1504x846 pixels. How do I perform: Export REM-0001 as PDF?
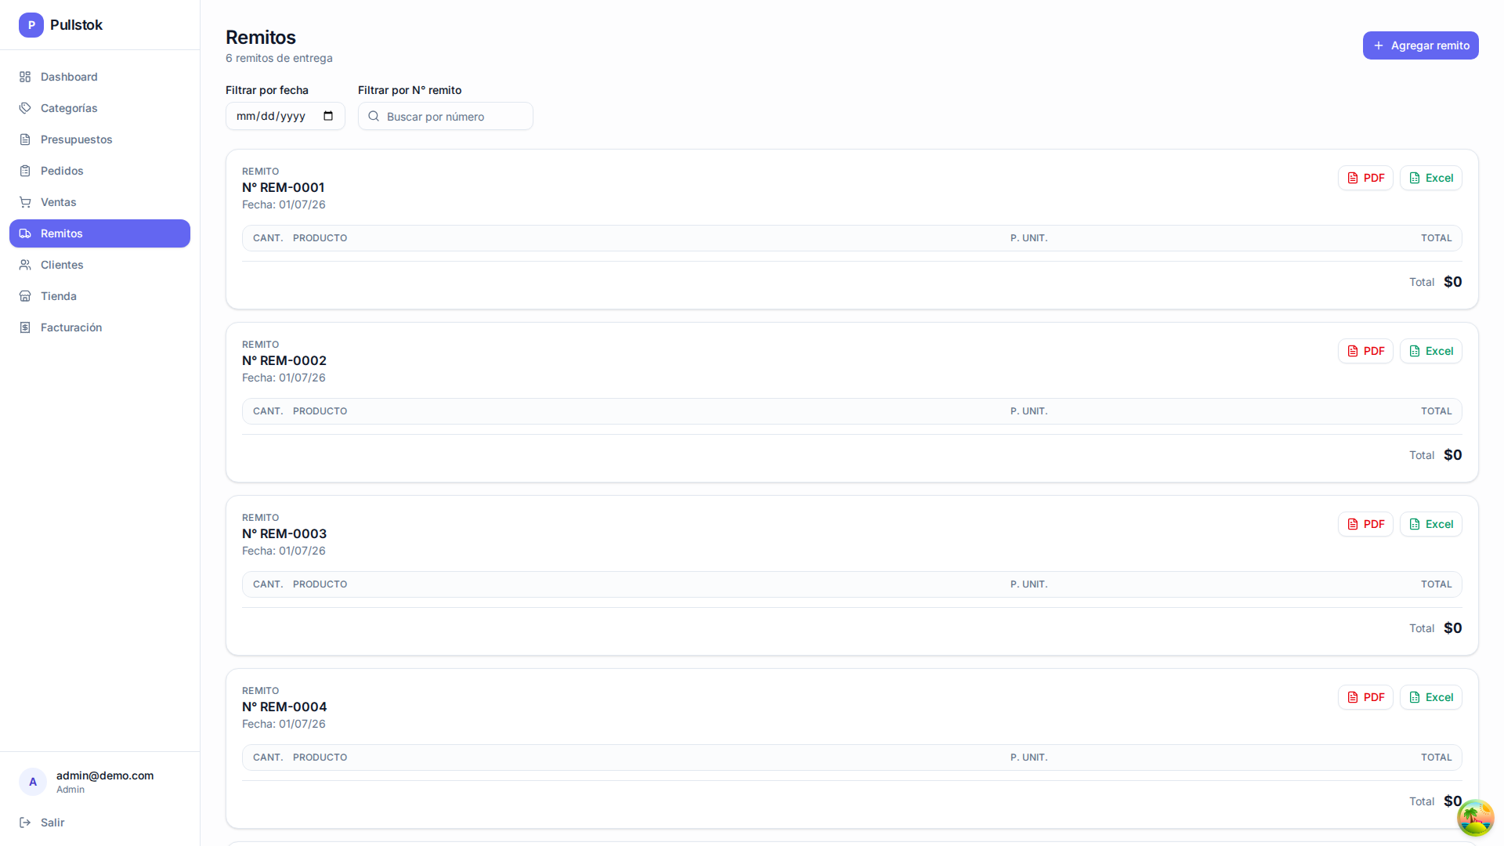coord(1365,178)
